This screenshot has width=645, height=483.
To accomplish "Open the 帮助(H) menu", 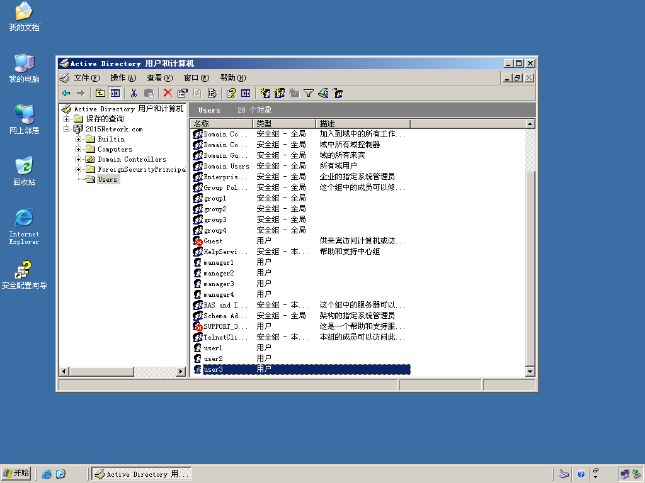I will 233,78.
